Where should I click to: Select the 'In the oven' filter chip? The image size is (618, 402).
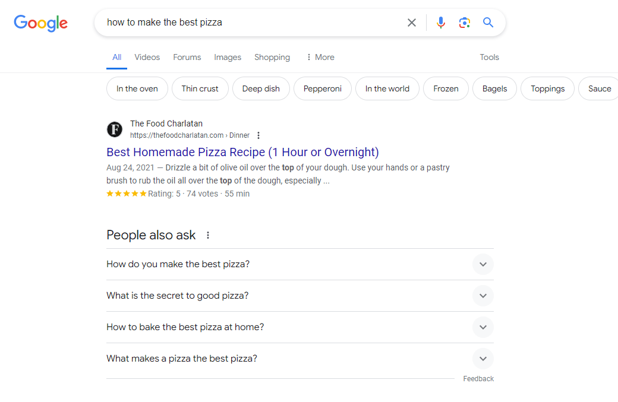tap(137, 88)
